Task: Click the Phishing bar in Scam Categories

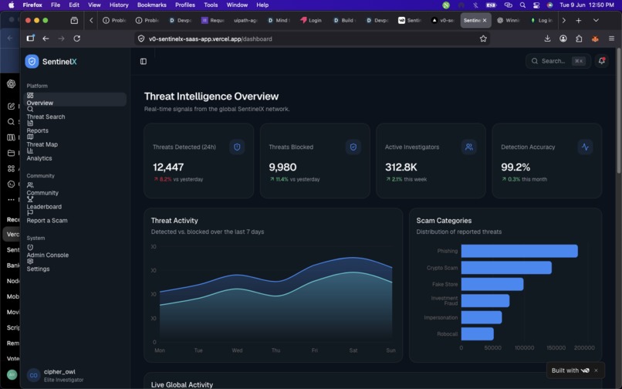Action: [519, 251]
